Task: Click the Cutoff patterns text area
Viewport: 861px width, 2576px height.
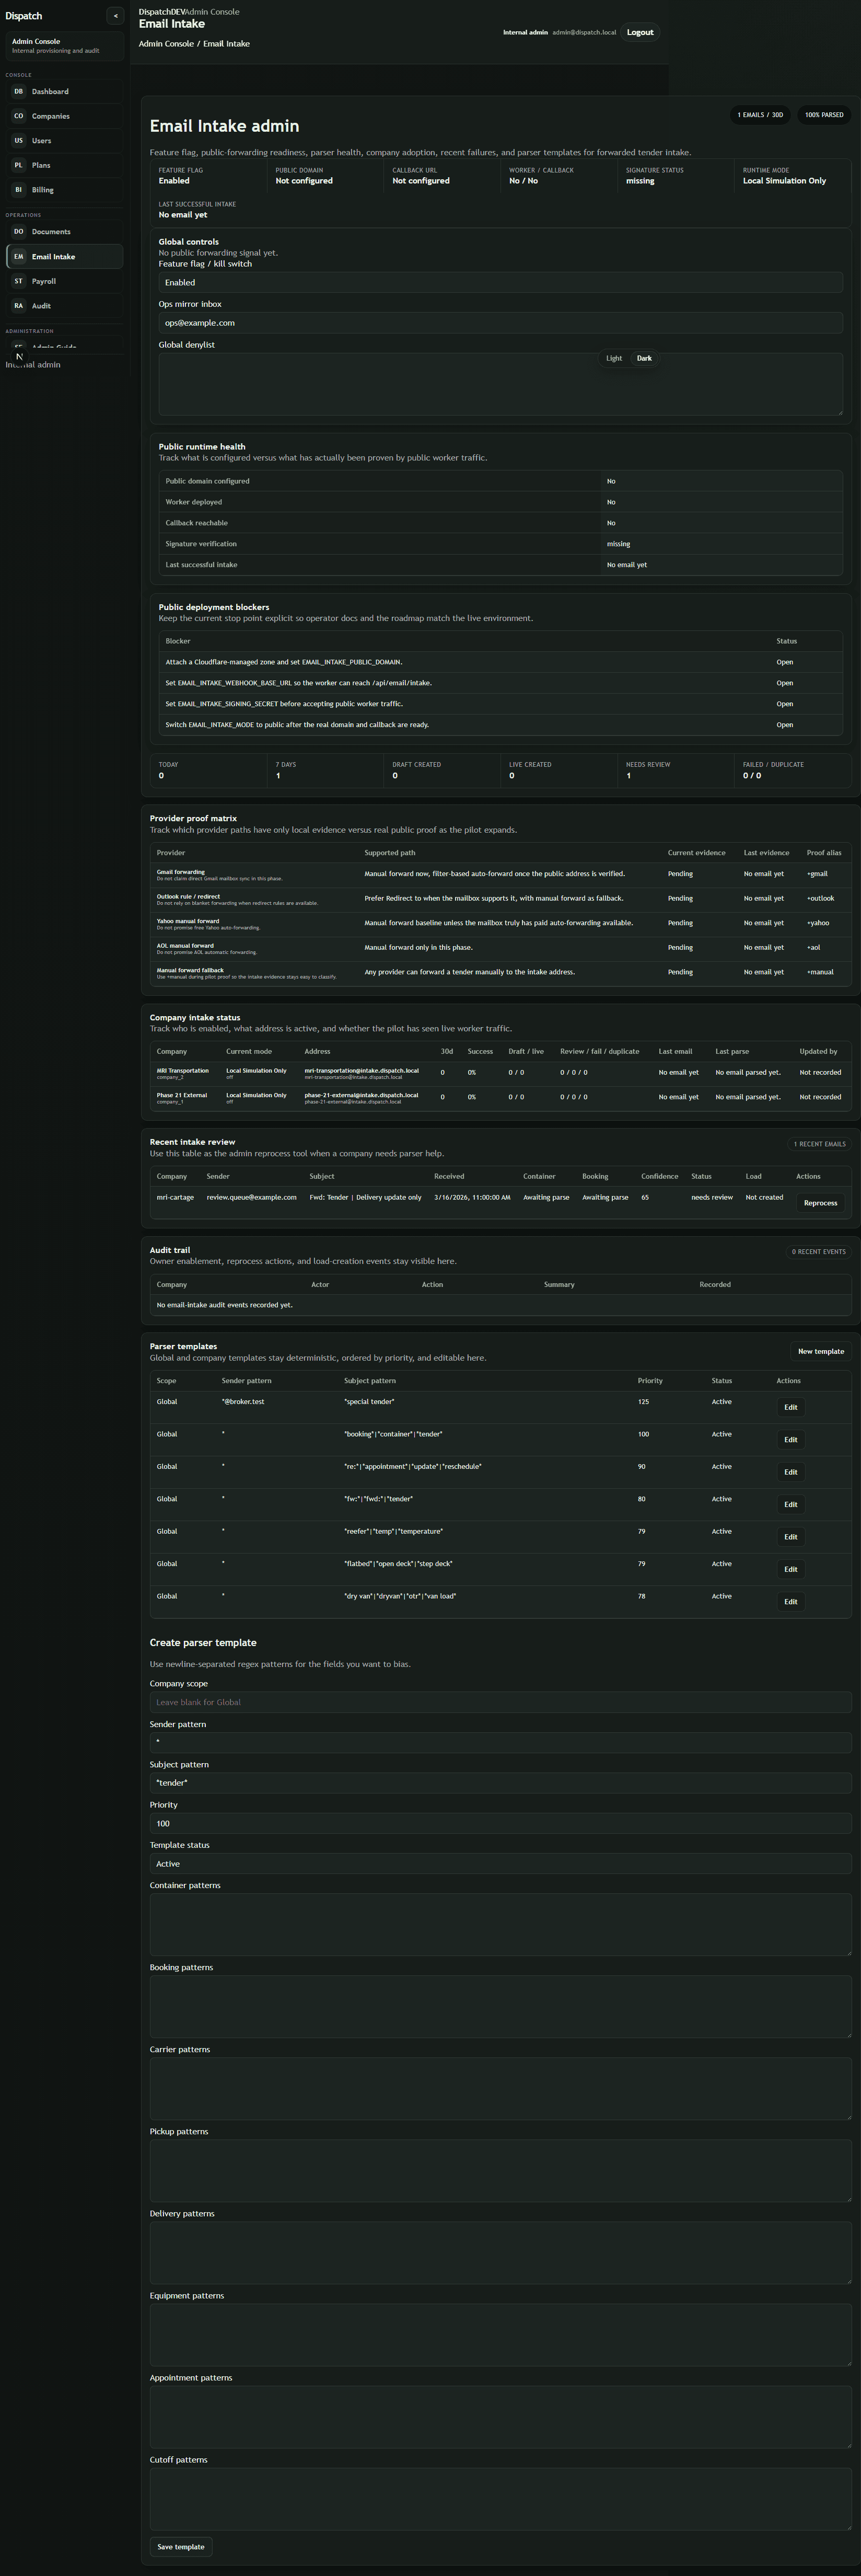Action: click(x=500, y=2498)
